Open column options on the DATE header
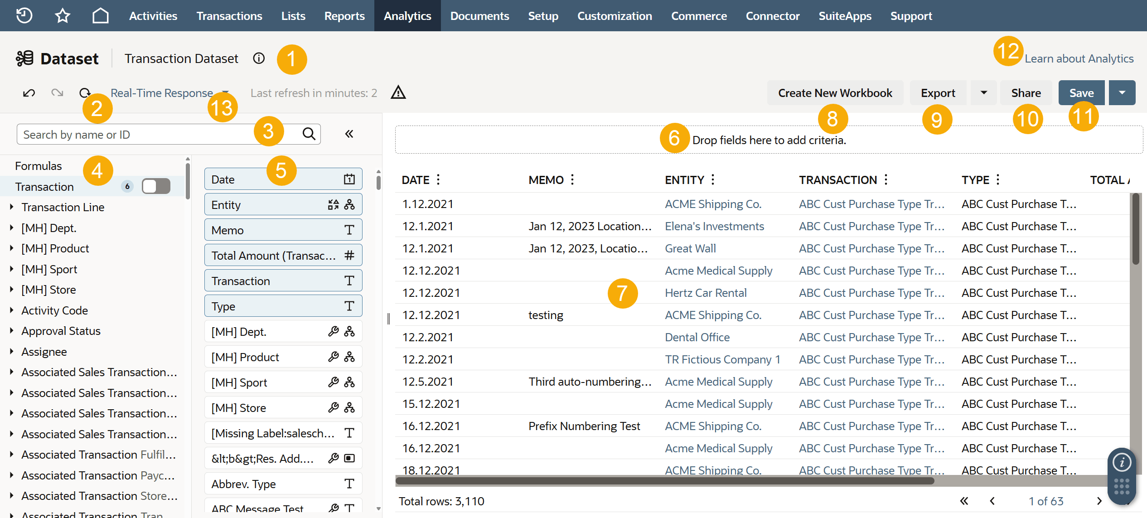This screenshot has height=518, width=1147. tap(438, 179)
